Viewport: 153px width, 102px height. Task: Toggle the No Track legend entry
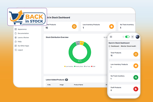87,66
